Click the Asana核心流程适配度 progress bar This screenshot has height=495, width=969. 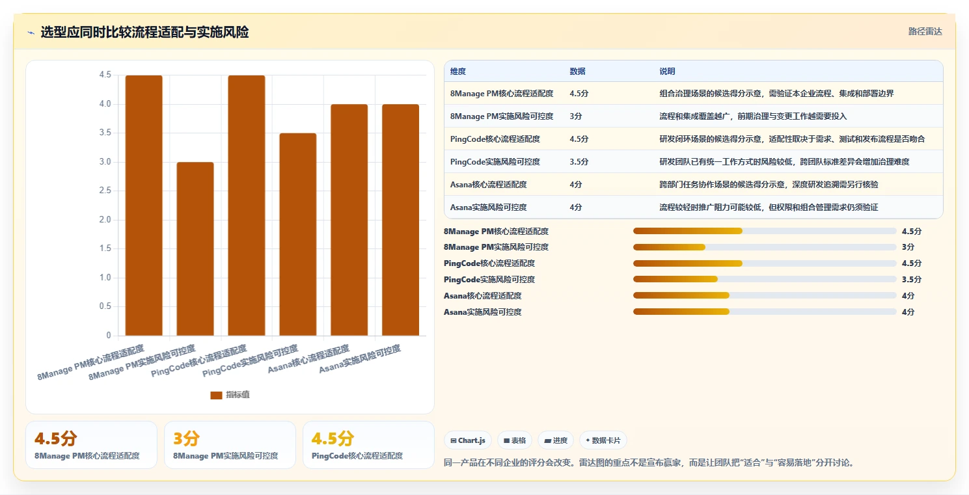coord(765,296)
